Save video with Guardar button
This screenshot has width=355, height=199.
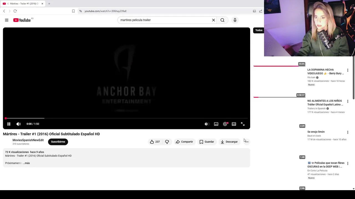207,142
